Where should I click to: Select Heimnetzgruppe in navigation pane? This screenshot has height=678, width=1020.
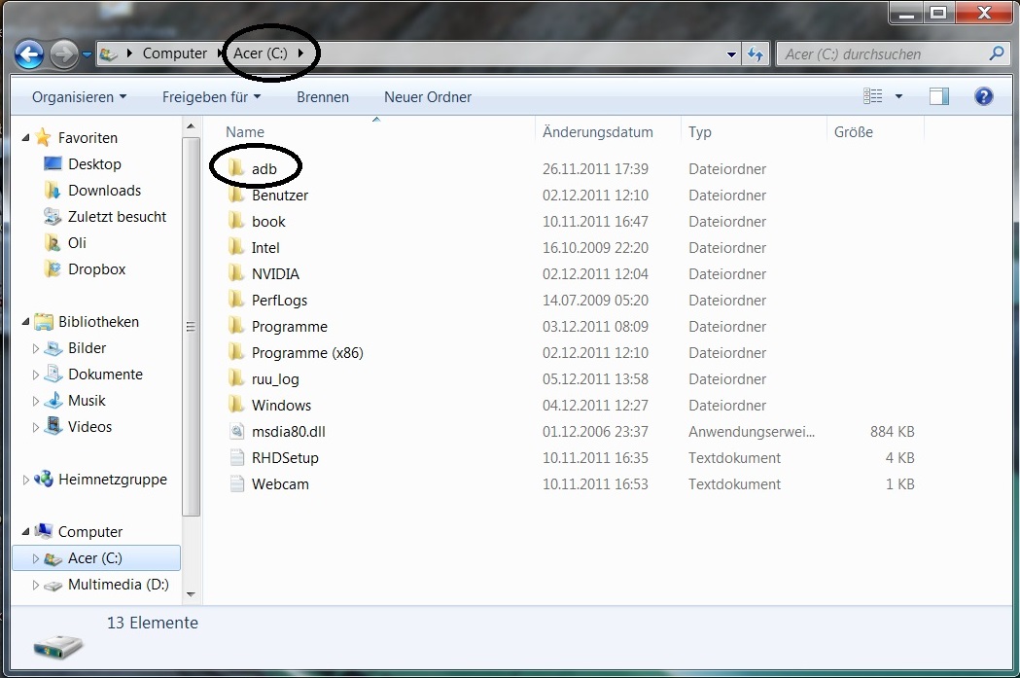(112, 480)
